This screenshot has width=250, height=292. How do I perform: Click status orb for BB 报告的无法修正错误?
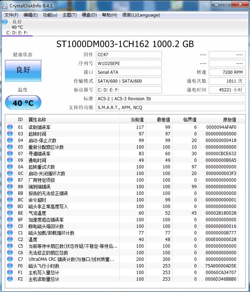tap(10, 193)
